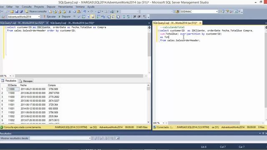Click results grid vertical scrollbar thumb

(x=149, y=89)
